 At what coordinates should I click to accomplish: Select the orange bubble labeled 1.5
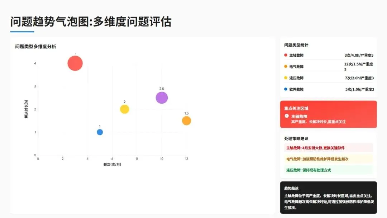(186, 121)
